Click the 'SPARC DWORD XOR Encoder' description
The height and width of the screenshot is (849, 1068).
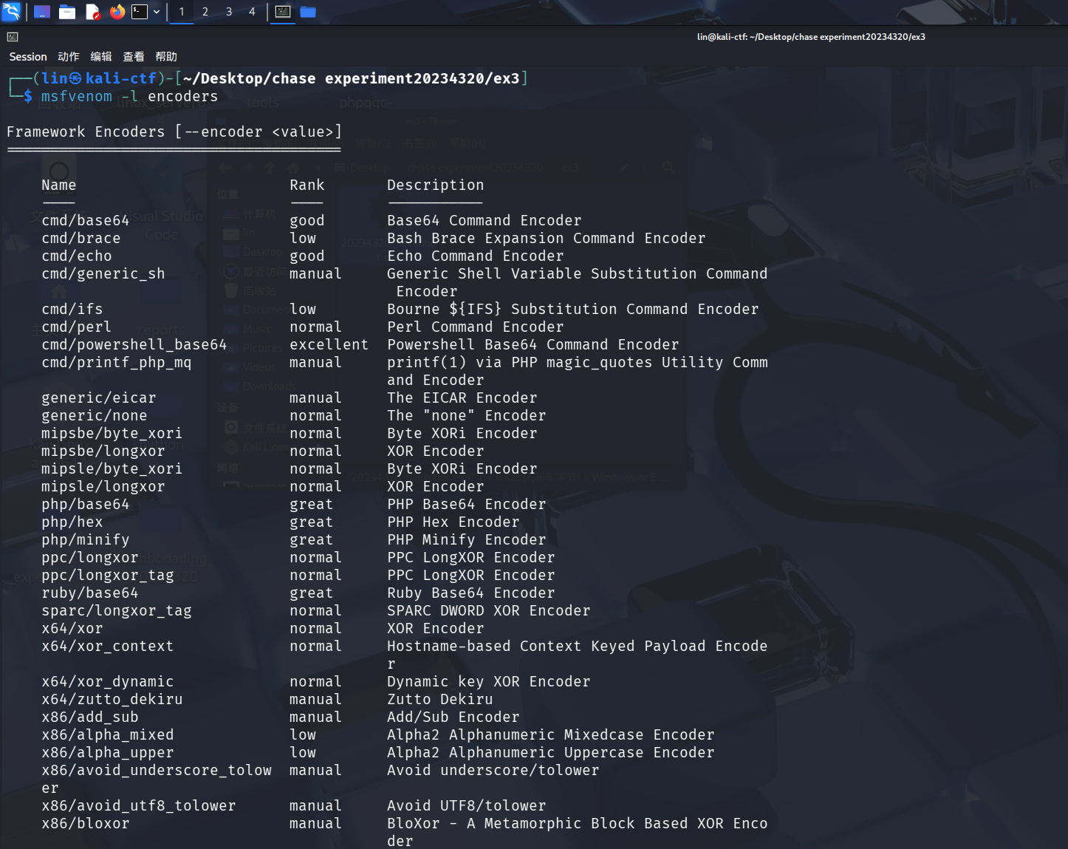(x=489, y=611)
